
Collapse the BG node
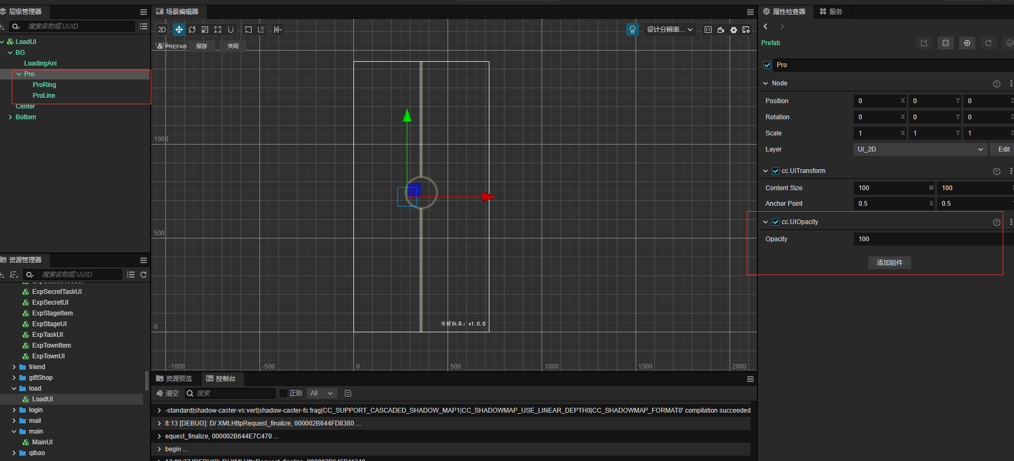click(x=10, y=53)
